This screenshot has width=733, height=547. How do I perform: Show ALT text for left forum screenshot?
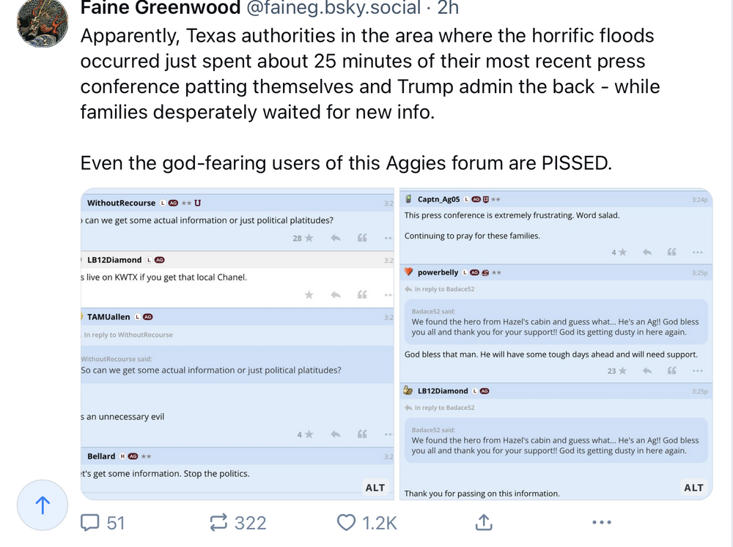tap(375, 488)
